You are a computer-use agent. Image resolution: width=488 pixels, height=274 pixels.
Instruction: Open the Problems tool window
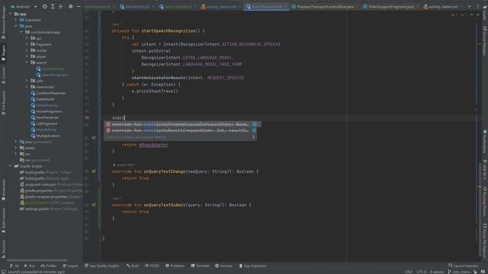tap(175, 266)
